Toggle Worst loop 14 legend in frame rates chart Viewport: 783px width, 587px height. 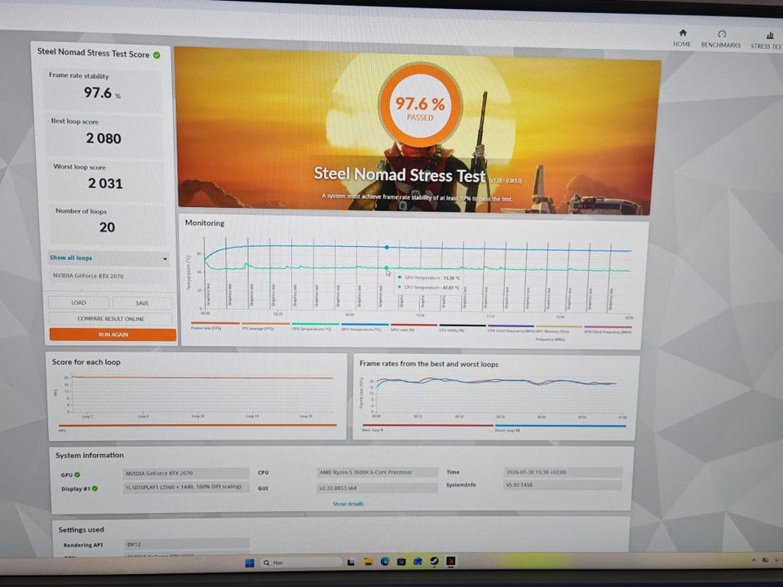[x=560, y=428]
